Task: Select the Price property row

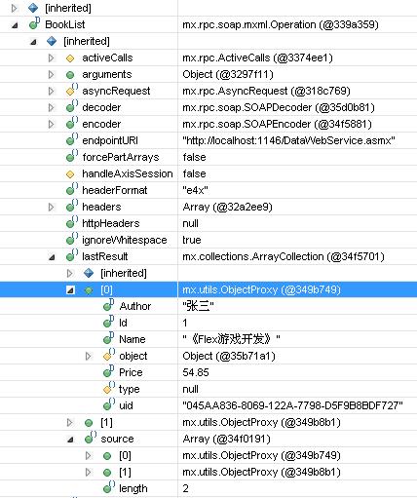Action: pos(208,372)
